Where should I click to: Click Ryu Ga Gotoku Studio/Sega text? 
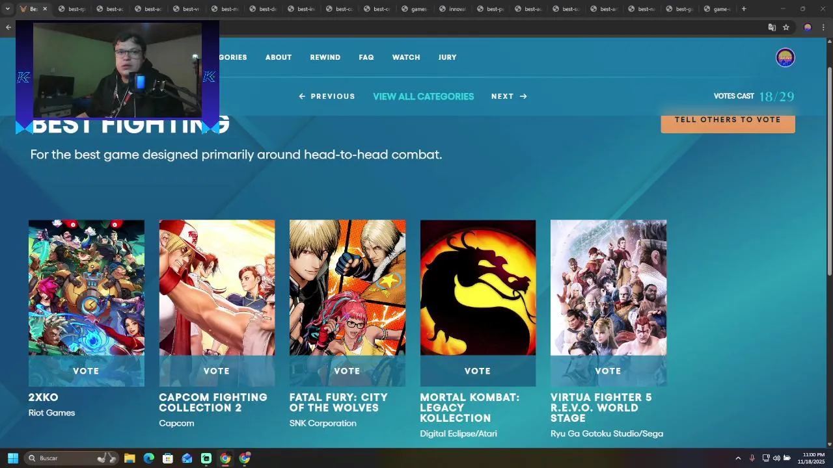pos(607,434)
